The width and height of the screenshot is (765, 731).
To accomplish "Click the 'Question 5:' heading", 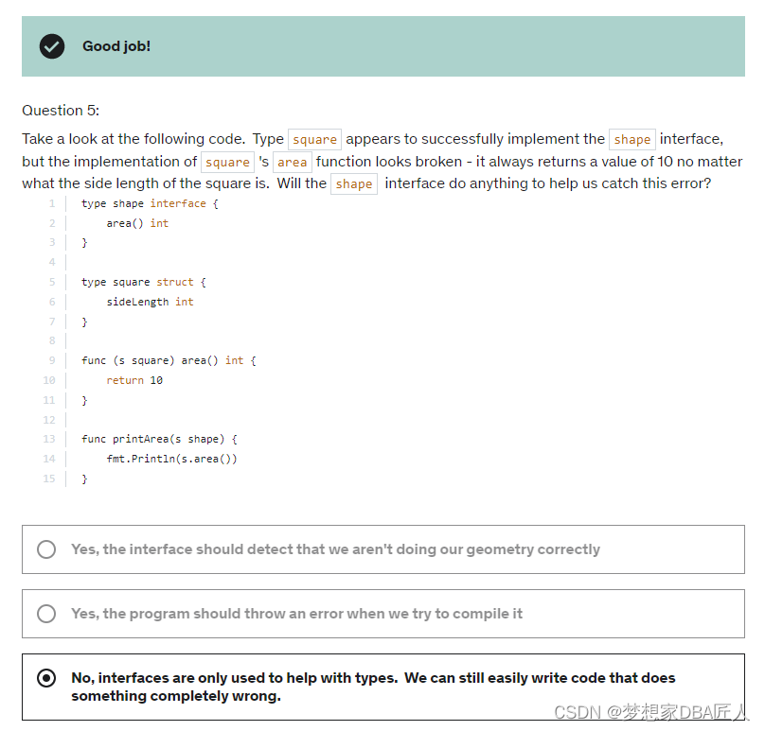I will tap(61, 110).
